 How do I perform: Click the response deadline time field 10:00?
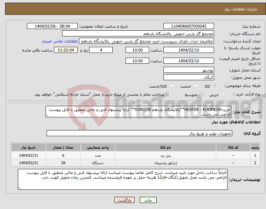click(x=137, y=50)
